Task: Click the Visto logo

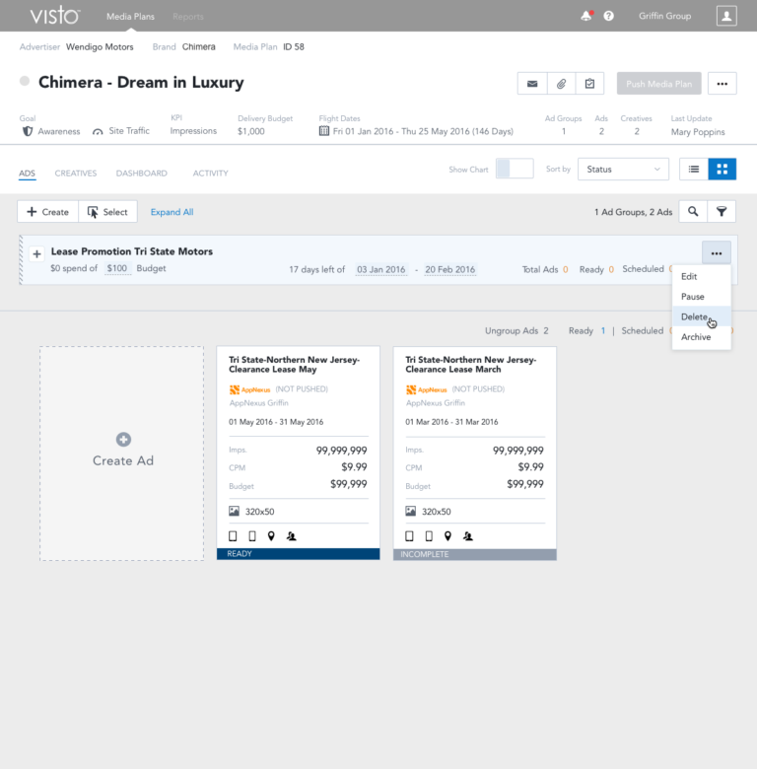Action: 55,16
